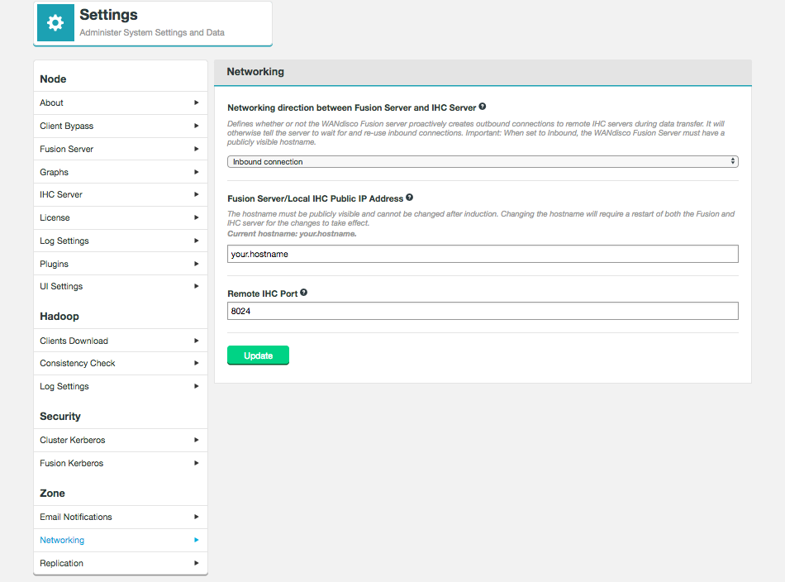
Task: Open Email Notifications settings
Action: click(x=120, y=517)
